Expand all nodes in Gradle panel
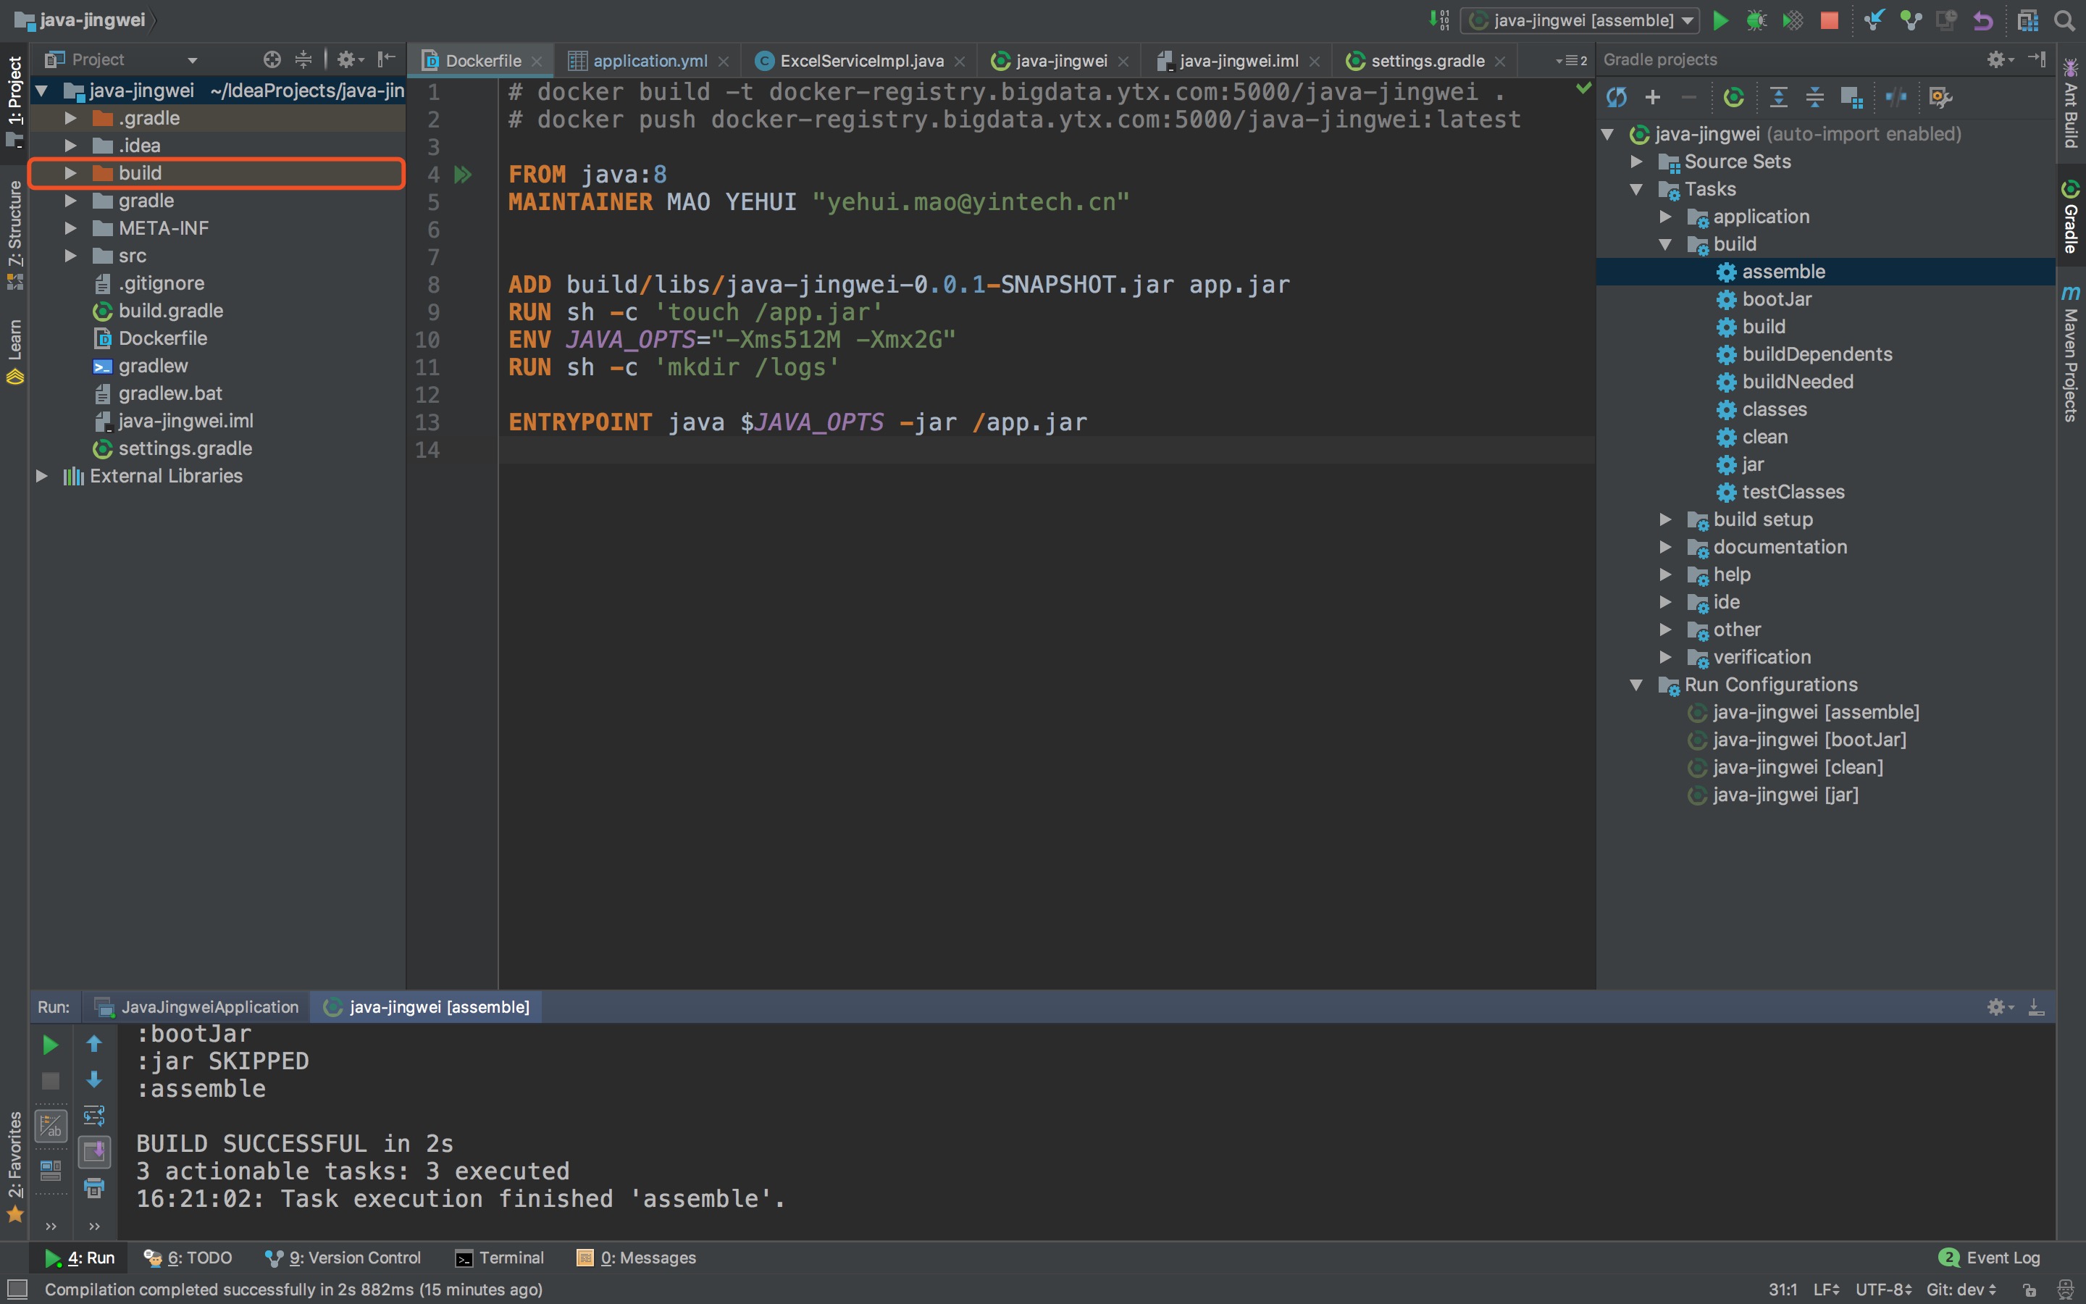The height and width of the screenshot is (1304, 2086). tap(1778, 98)
